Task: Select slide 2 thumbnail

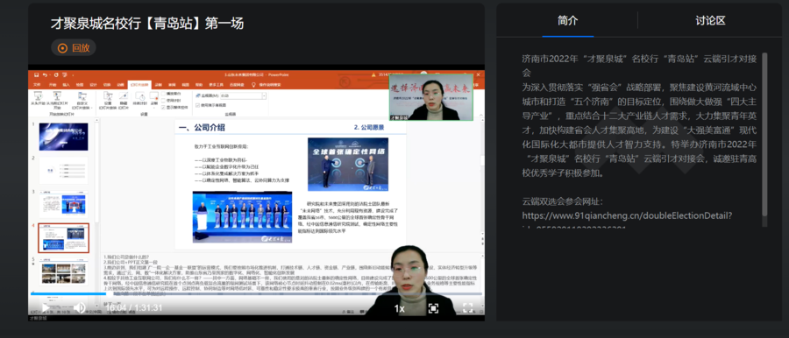Action: click(x=63, y=170)
